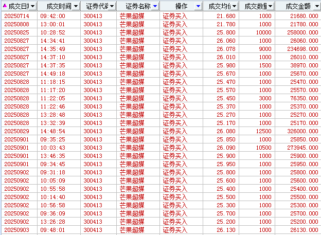
Task: Open the 成交数量 column filter dropdown
Action: tap(271, 6)
